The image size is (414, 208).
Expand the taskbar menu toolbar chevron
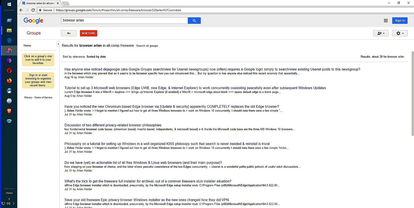[9, 199]
